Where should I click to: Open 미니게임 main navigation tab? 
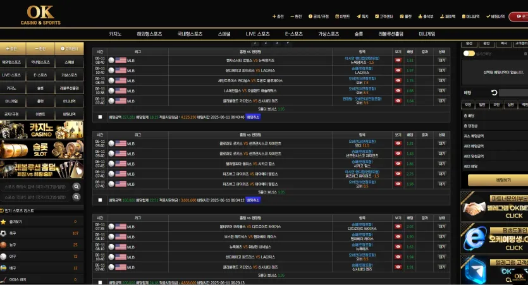point(427,34)
